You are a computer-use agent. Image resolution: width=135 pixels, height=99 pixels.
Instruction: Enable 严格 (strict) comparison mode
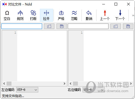(61, 15)
